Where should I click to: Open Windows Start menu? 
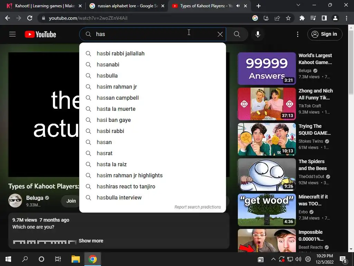pos(8,259)
